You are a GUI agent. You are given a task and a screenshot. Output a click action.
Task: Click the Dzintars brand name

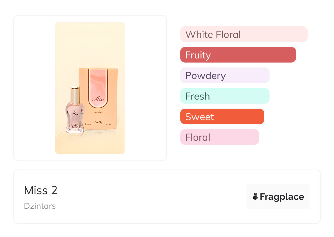[x=40, y=206]
